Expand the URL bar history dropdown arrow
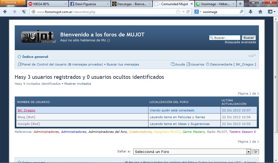 point(183,12)
